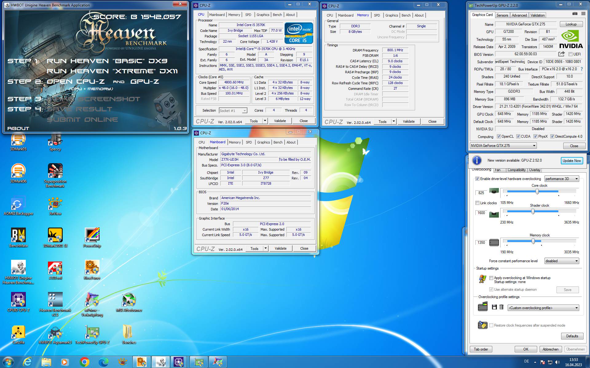
Task: Switch to Advanced tab in GPU-Z
Action: coord(519,15)
